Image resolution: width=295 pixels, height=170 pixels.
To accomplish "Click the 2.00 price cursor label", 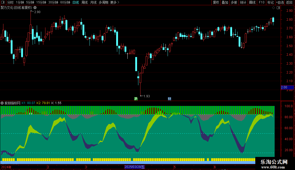I will [x=287, y=87].
